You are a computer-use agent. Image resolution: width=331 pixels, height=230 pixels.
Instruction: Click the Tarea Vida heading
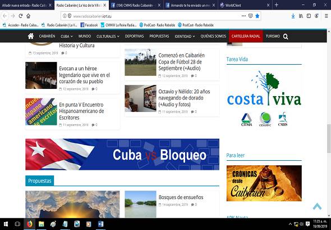coord(237,59)
